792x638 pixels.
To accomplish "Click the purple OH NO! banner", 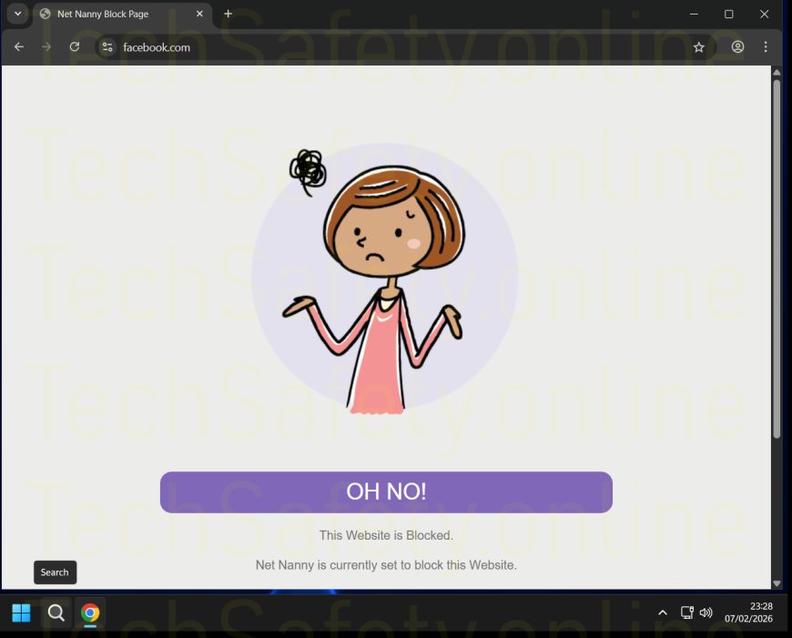I will point(386,492).
